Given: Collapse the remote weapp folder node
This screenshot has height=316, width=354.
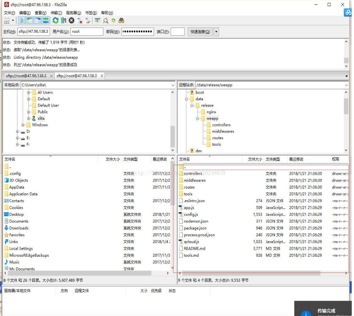Looking at the screenshot, I should coord(197,118).
